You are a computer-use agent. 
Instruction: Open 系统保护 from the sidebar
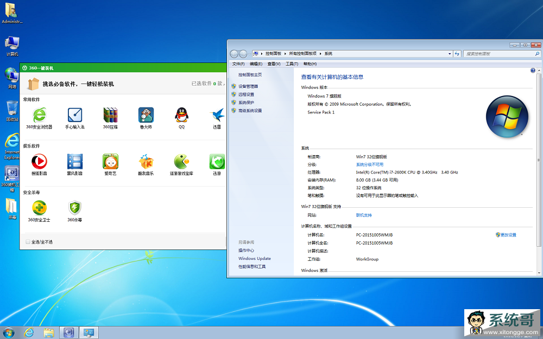coord(246,103)
